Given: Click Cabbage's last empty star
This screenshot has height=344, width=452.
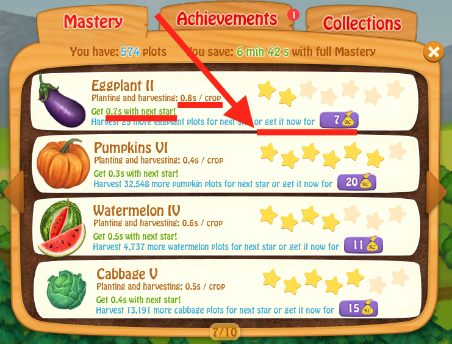Looking at the screenshot, I should pos(400,278).
